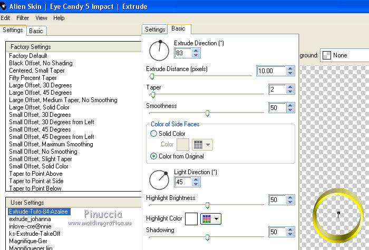Click the Extrude Direction dial
The height and width of the screenshot is (250, 369).
click(x=159, y=51)
